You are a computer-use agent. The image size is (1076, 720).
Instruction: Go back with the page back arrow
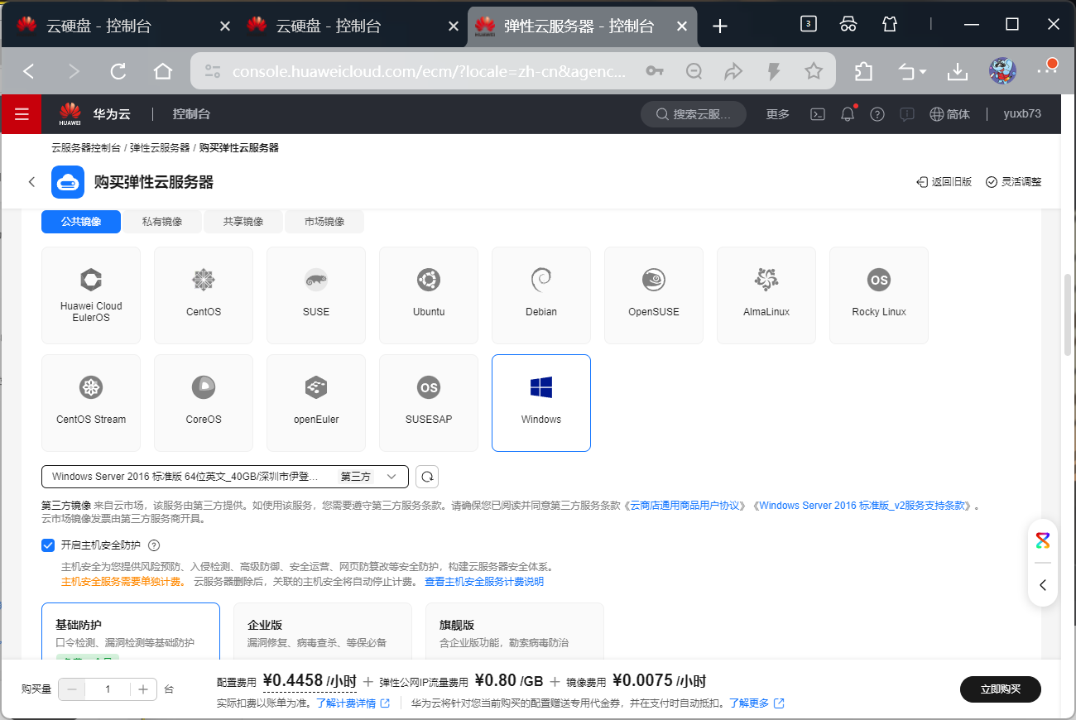(31, 182)
